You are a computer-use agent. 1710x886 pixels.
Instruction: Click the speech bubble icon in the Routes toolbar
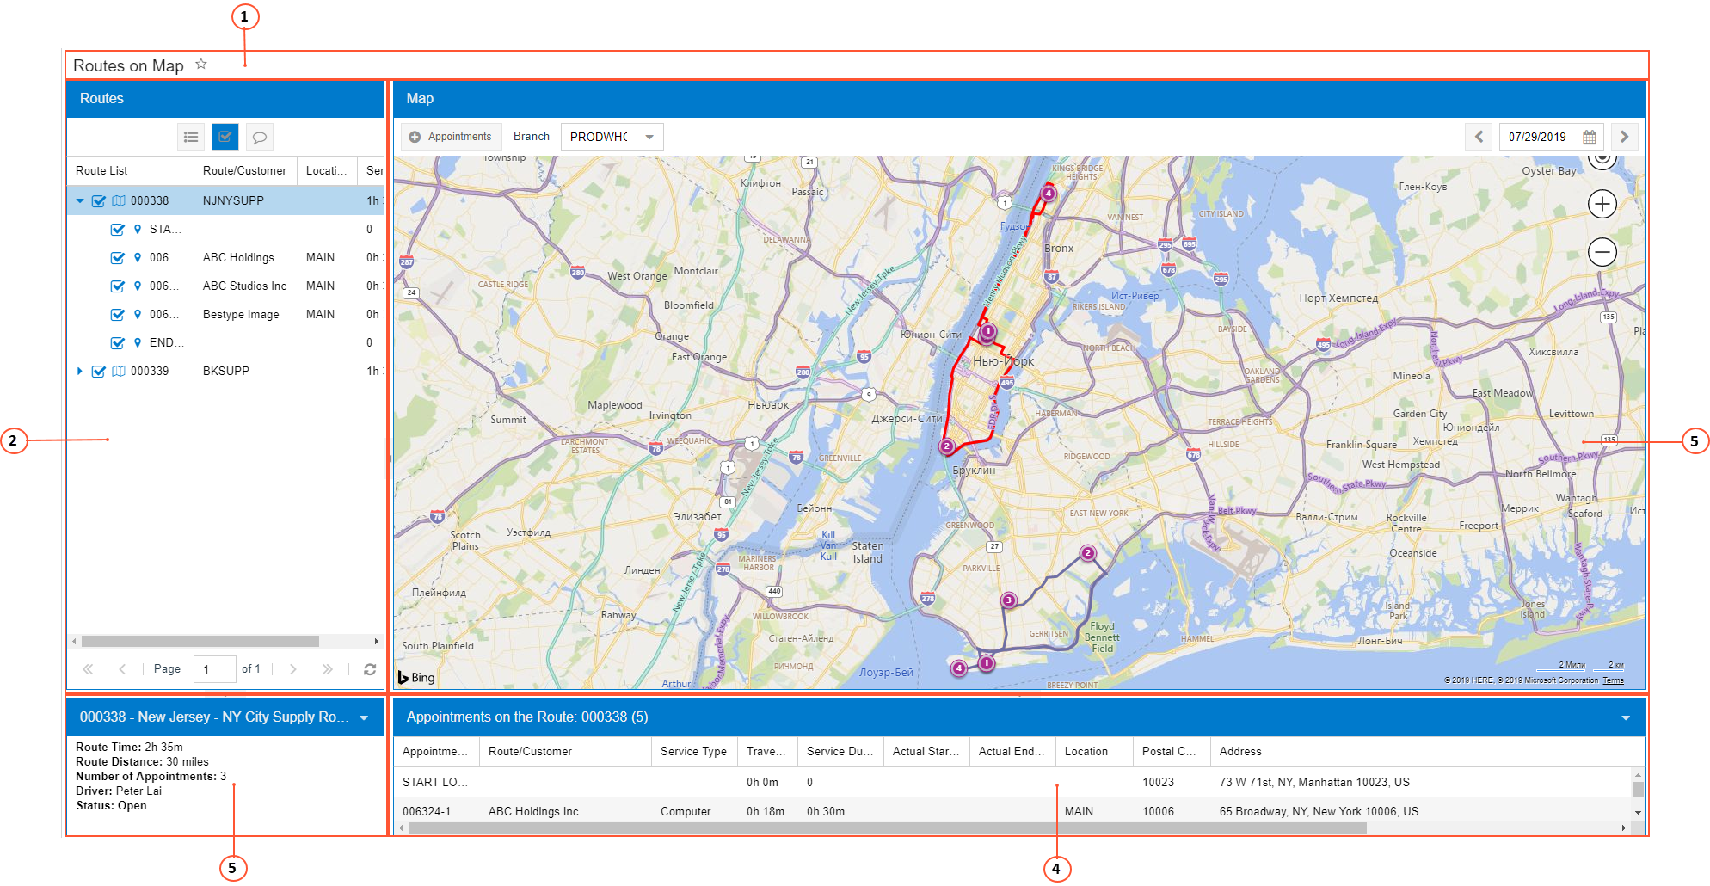point(260,137)
